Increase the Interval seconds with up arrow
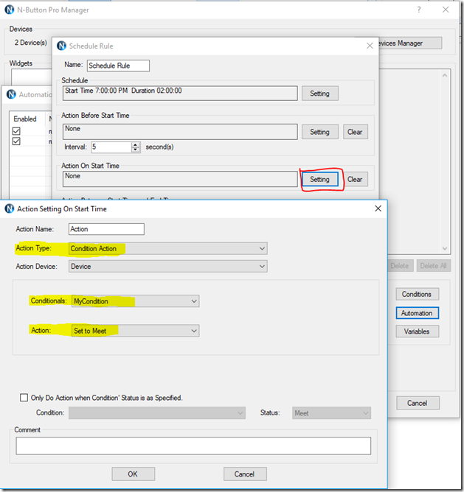464x492 pixels. (135, 144)
